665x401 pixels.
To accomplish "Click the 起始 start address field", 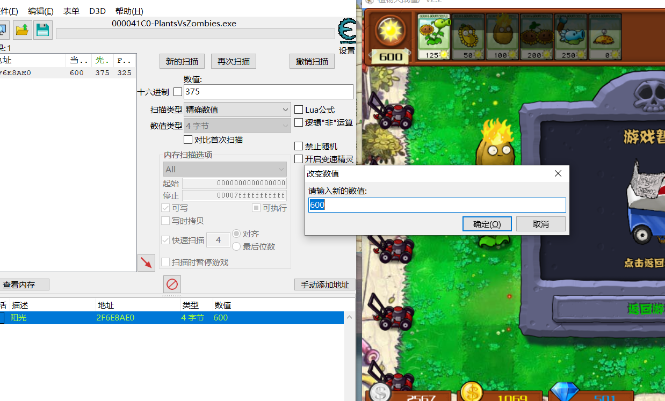I will [x=234, y=183].
